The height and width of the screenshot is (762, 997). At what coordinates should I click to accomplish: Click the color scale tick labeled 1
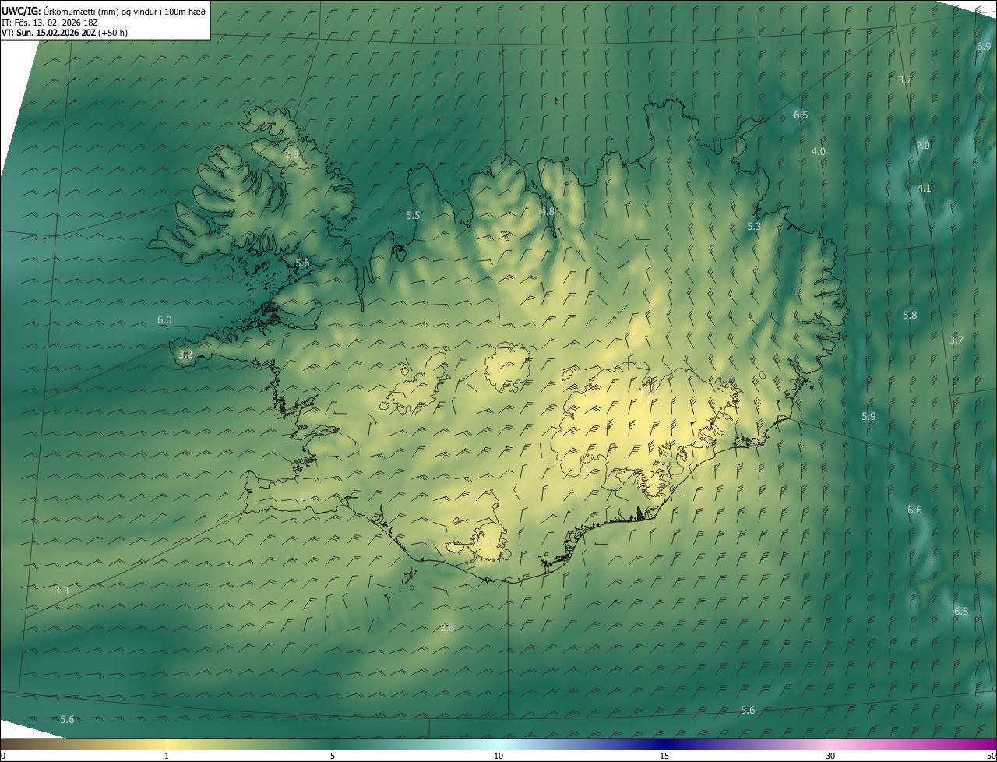point(167,756)
